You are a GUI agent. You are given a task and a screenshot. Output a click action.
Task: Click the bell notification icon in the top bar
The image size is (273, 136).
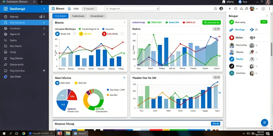(215, 9)
